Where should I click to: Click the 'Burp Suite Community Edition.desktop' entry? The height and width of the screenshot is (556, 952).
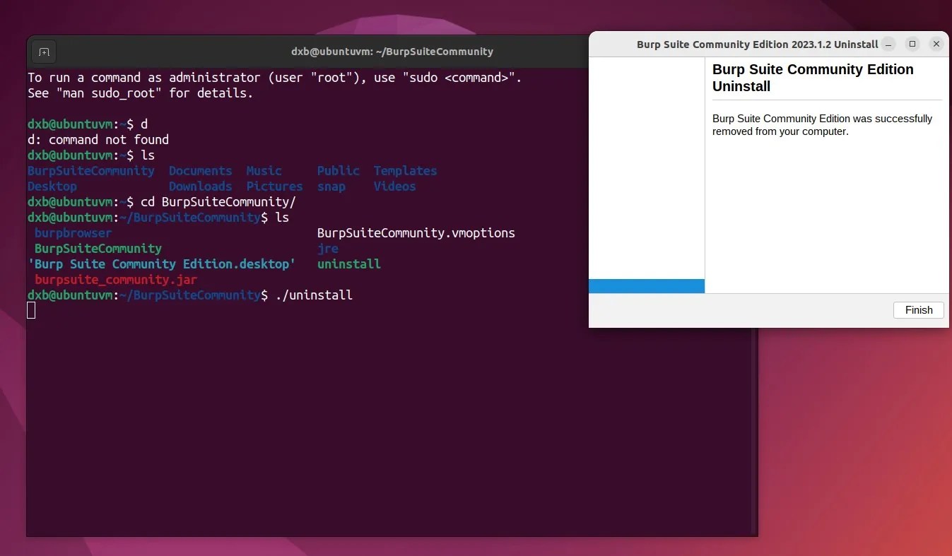click(x=163, y=264)
